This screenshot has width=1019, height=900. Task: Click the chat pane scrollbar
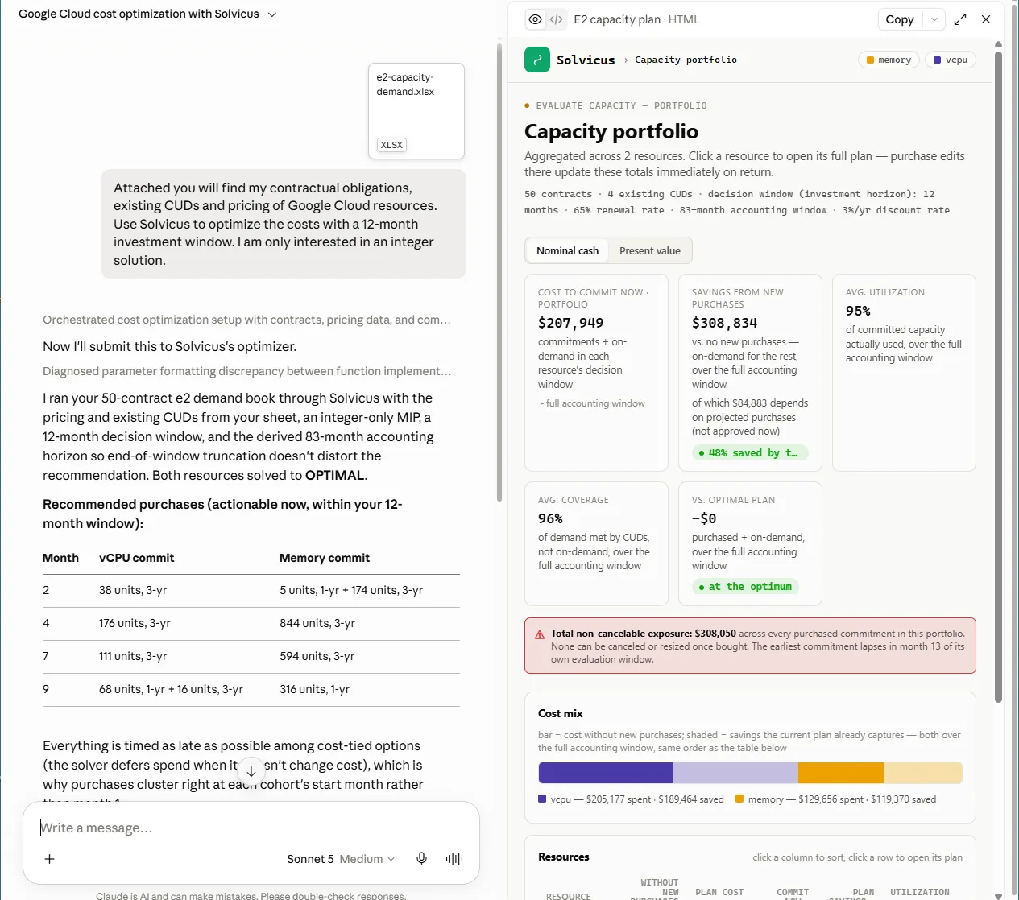[x=499, y=274]
